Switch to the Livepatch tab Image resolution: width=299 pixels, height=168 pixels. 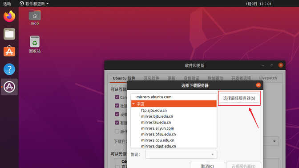click(268, 78)
